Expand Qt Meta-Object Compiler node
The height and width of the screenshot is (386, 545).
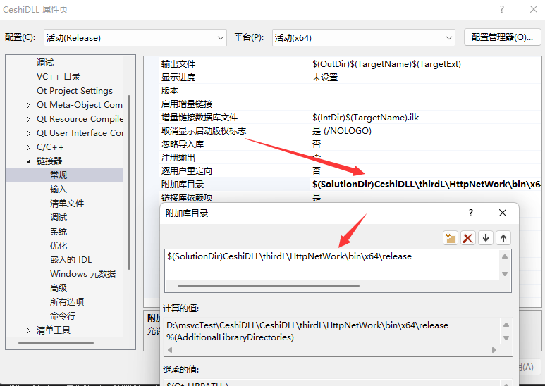[x=28, y=105]
